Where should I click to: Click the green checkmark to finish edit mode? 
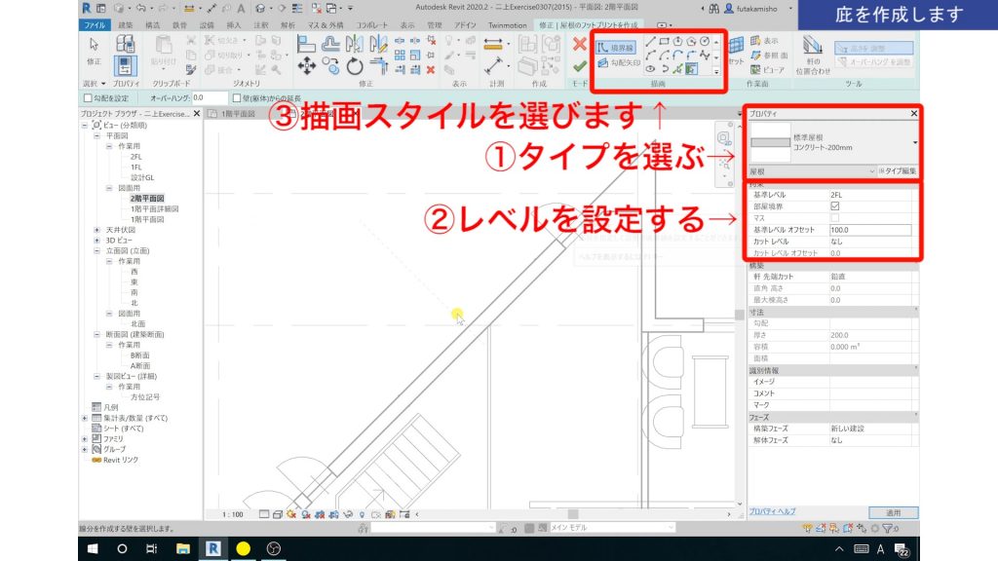point(580,67)
